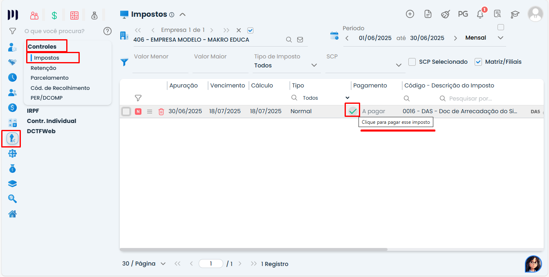Uncheck the Matriz/Filiais checkbox
Viewport: 549px width, 277px height.
[478, 62]
